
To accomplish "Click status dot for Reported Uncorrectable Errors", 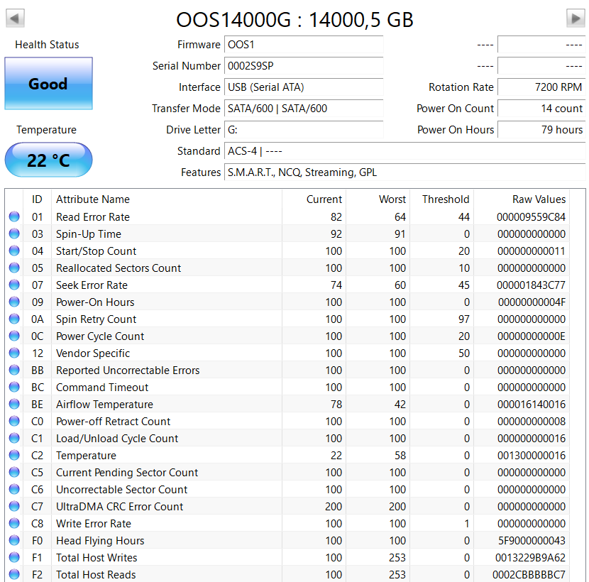I will click(x=14, y=370).
